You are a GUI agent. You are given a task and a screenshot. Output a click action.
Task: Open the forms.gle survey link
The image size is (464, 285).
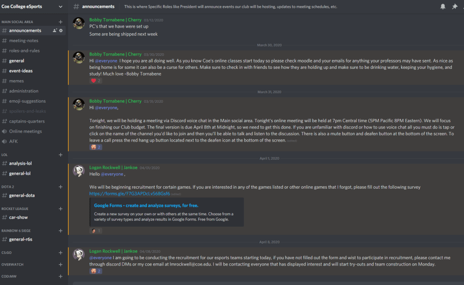click(x=130, y=194)
